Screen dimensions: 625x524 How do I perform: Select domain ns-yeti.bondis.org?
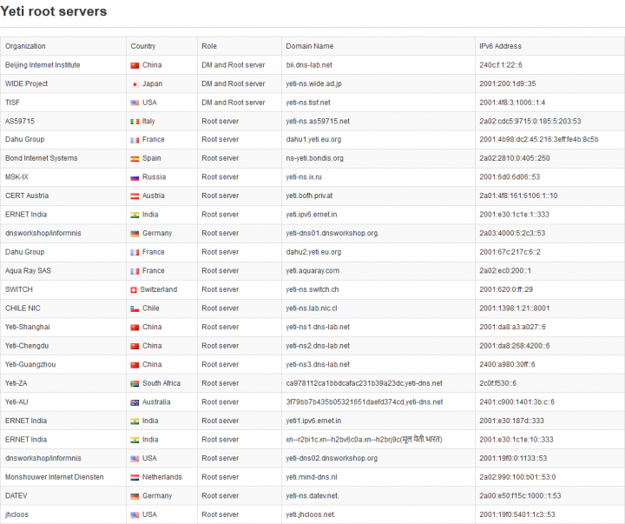[314, 158]
